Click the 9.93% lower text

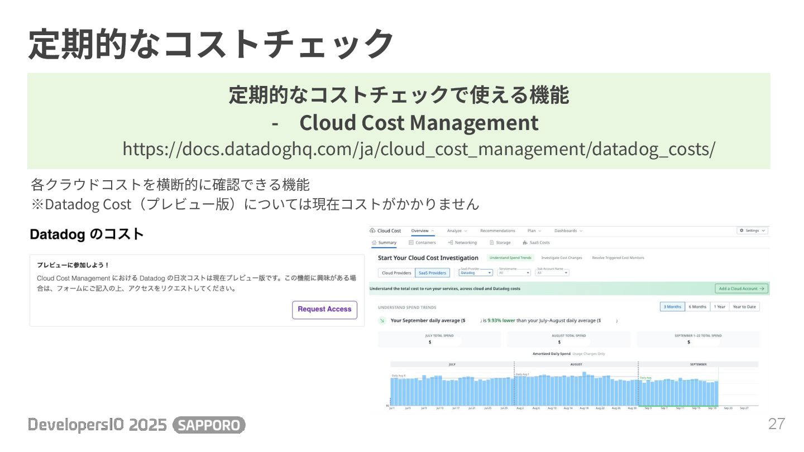point(501,321)
